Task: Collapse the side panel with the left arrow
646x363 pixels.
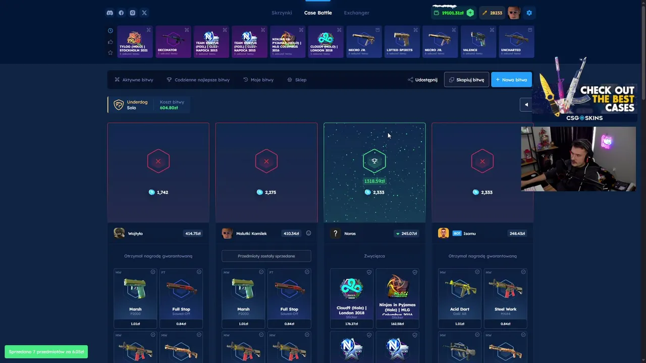Action: coord(526,105)
